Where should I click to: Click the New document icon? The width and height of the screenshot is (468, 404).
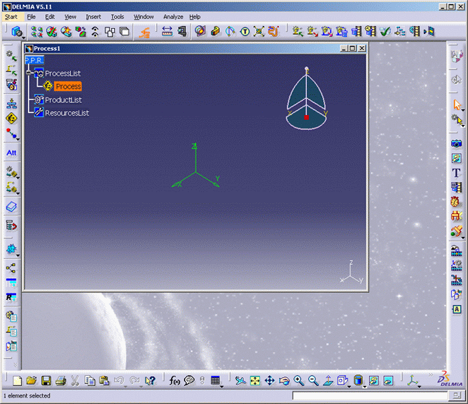click(17, 381)
